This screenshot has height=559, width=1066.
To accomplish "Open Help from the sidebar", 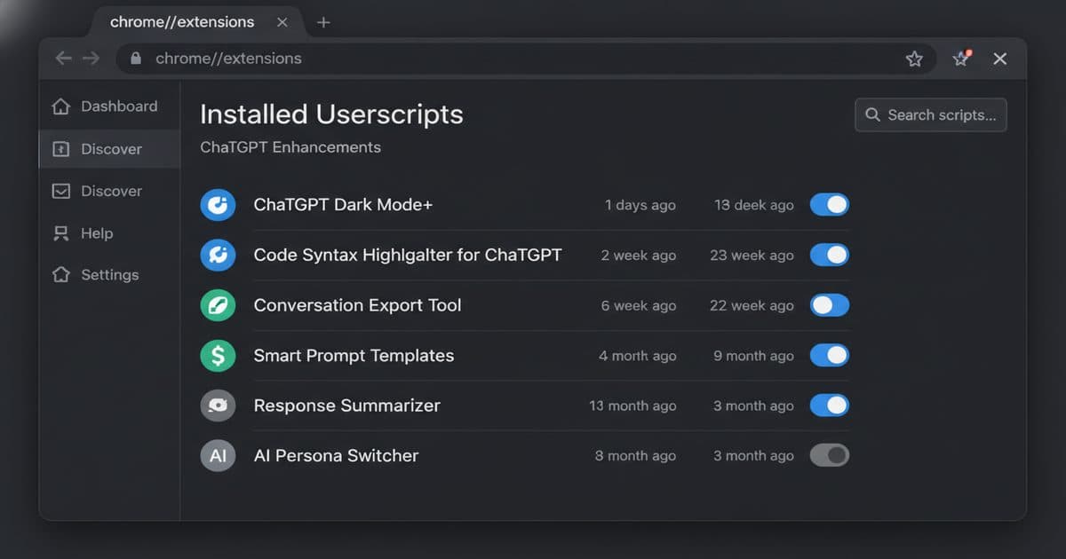I will (x=109, y=233).
